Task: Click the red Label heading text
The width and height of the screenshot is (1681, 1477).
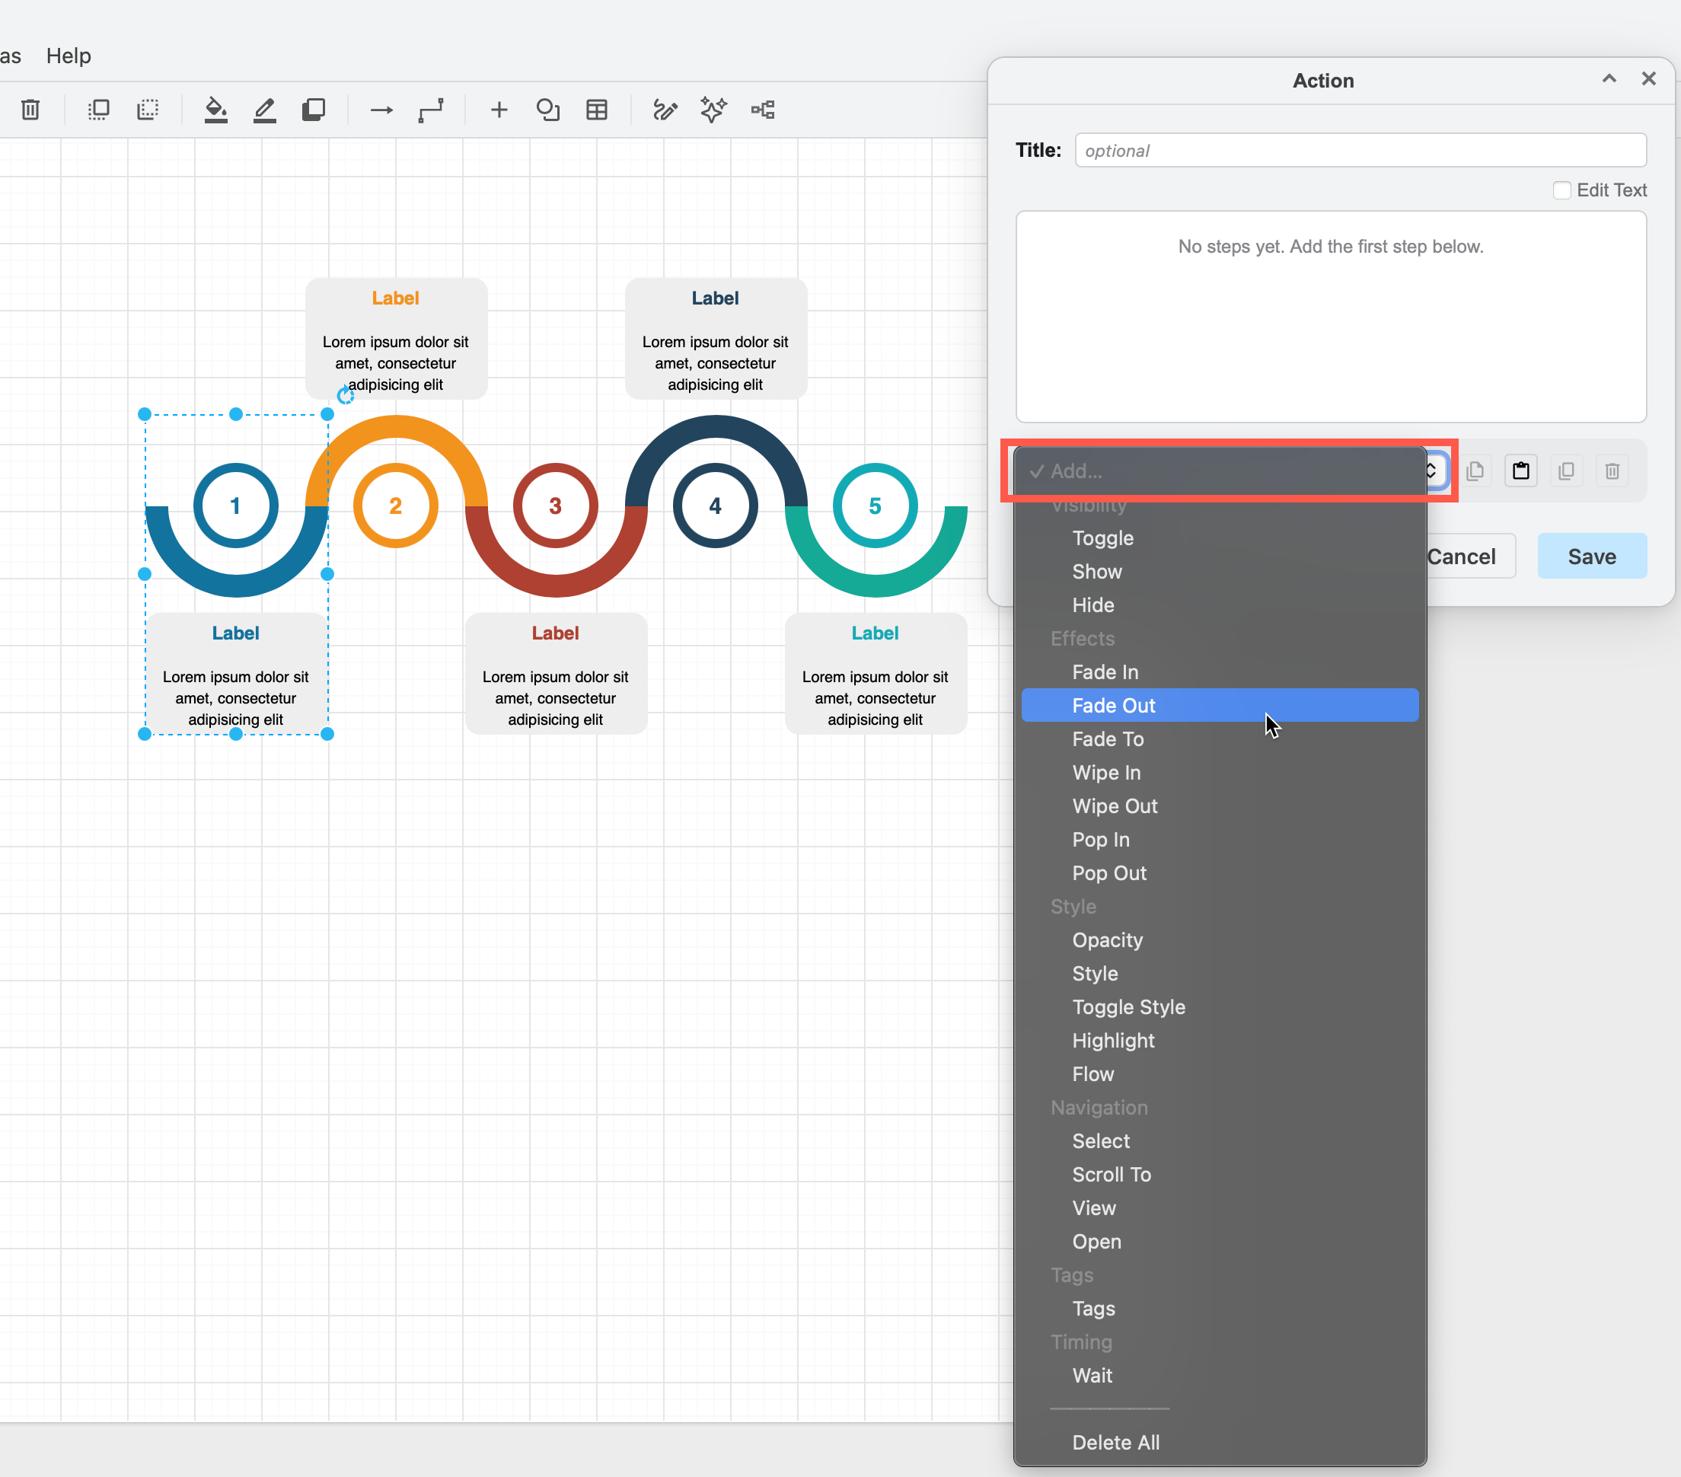Action: point(555,633)
